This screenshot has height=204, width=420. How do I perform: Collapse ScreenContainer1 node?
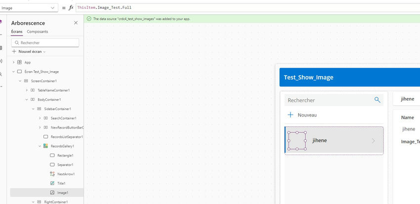(x=20, y=81)
